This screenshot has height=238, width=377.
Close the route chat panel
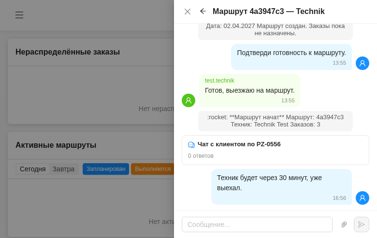coord(188,12)
